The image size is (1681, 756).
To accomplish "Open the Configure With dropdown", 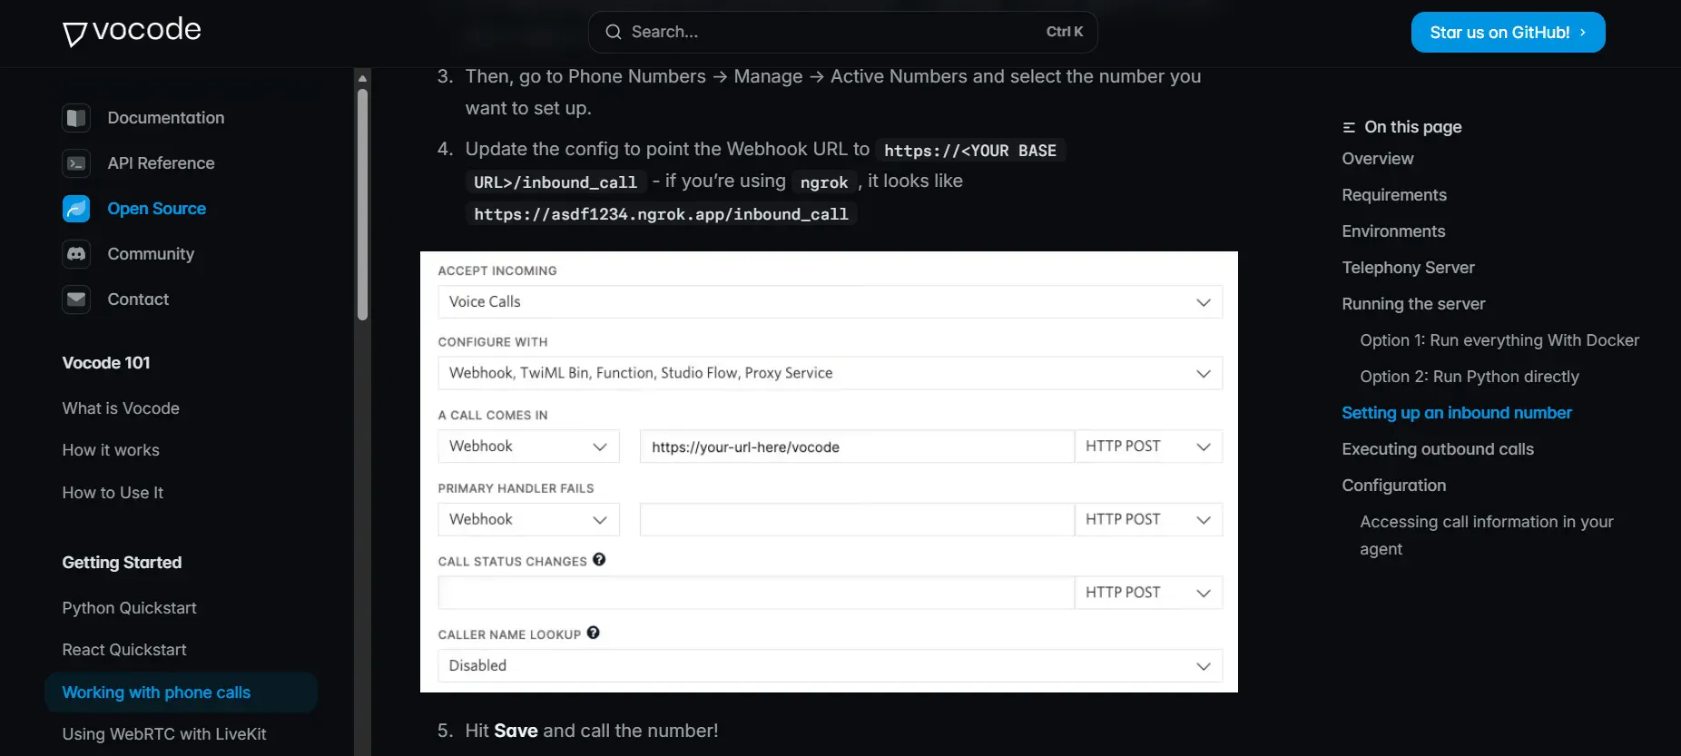I will [830, 373].
